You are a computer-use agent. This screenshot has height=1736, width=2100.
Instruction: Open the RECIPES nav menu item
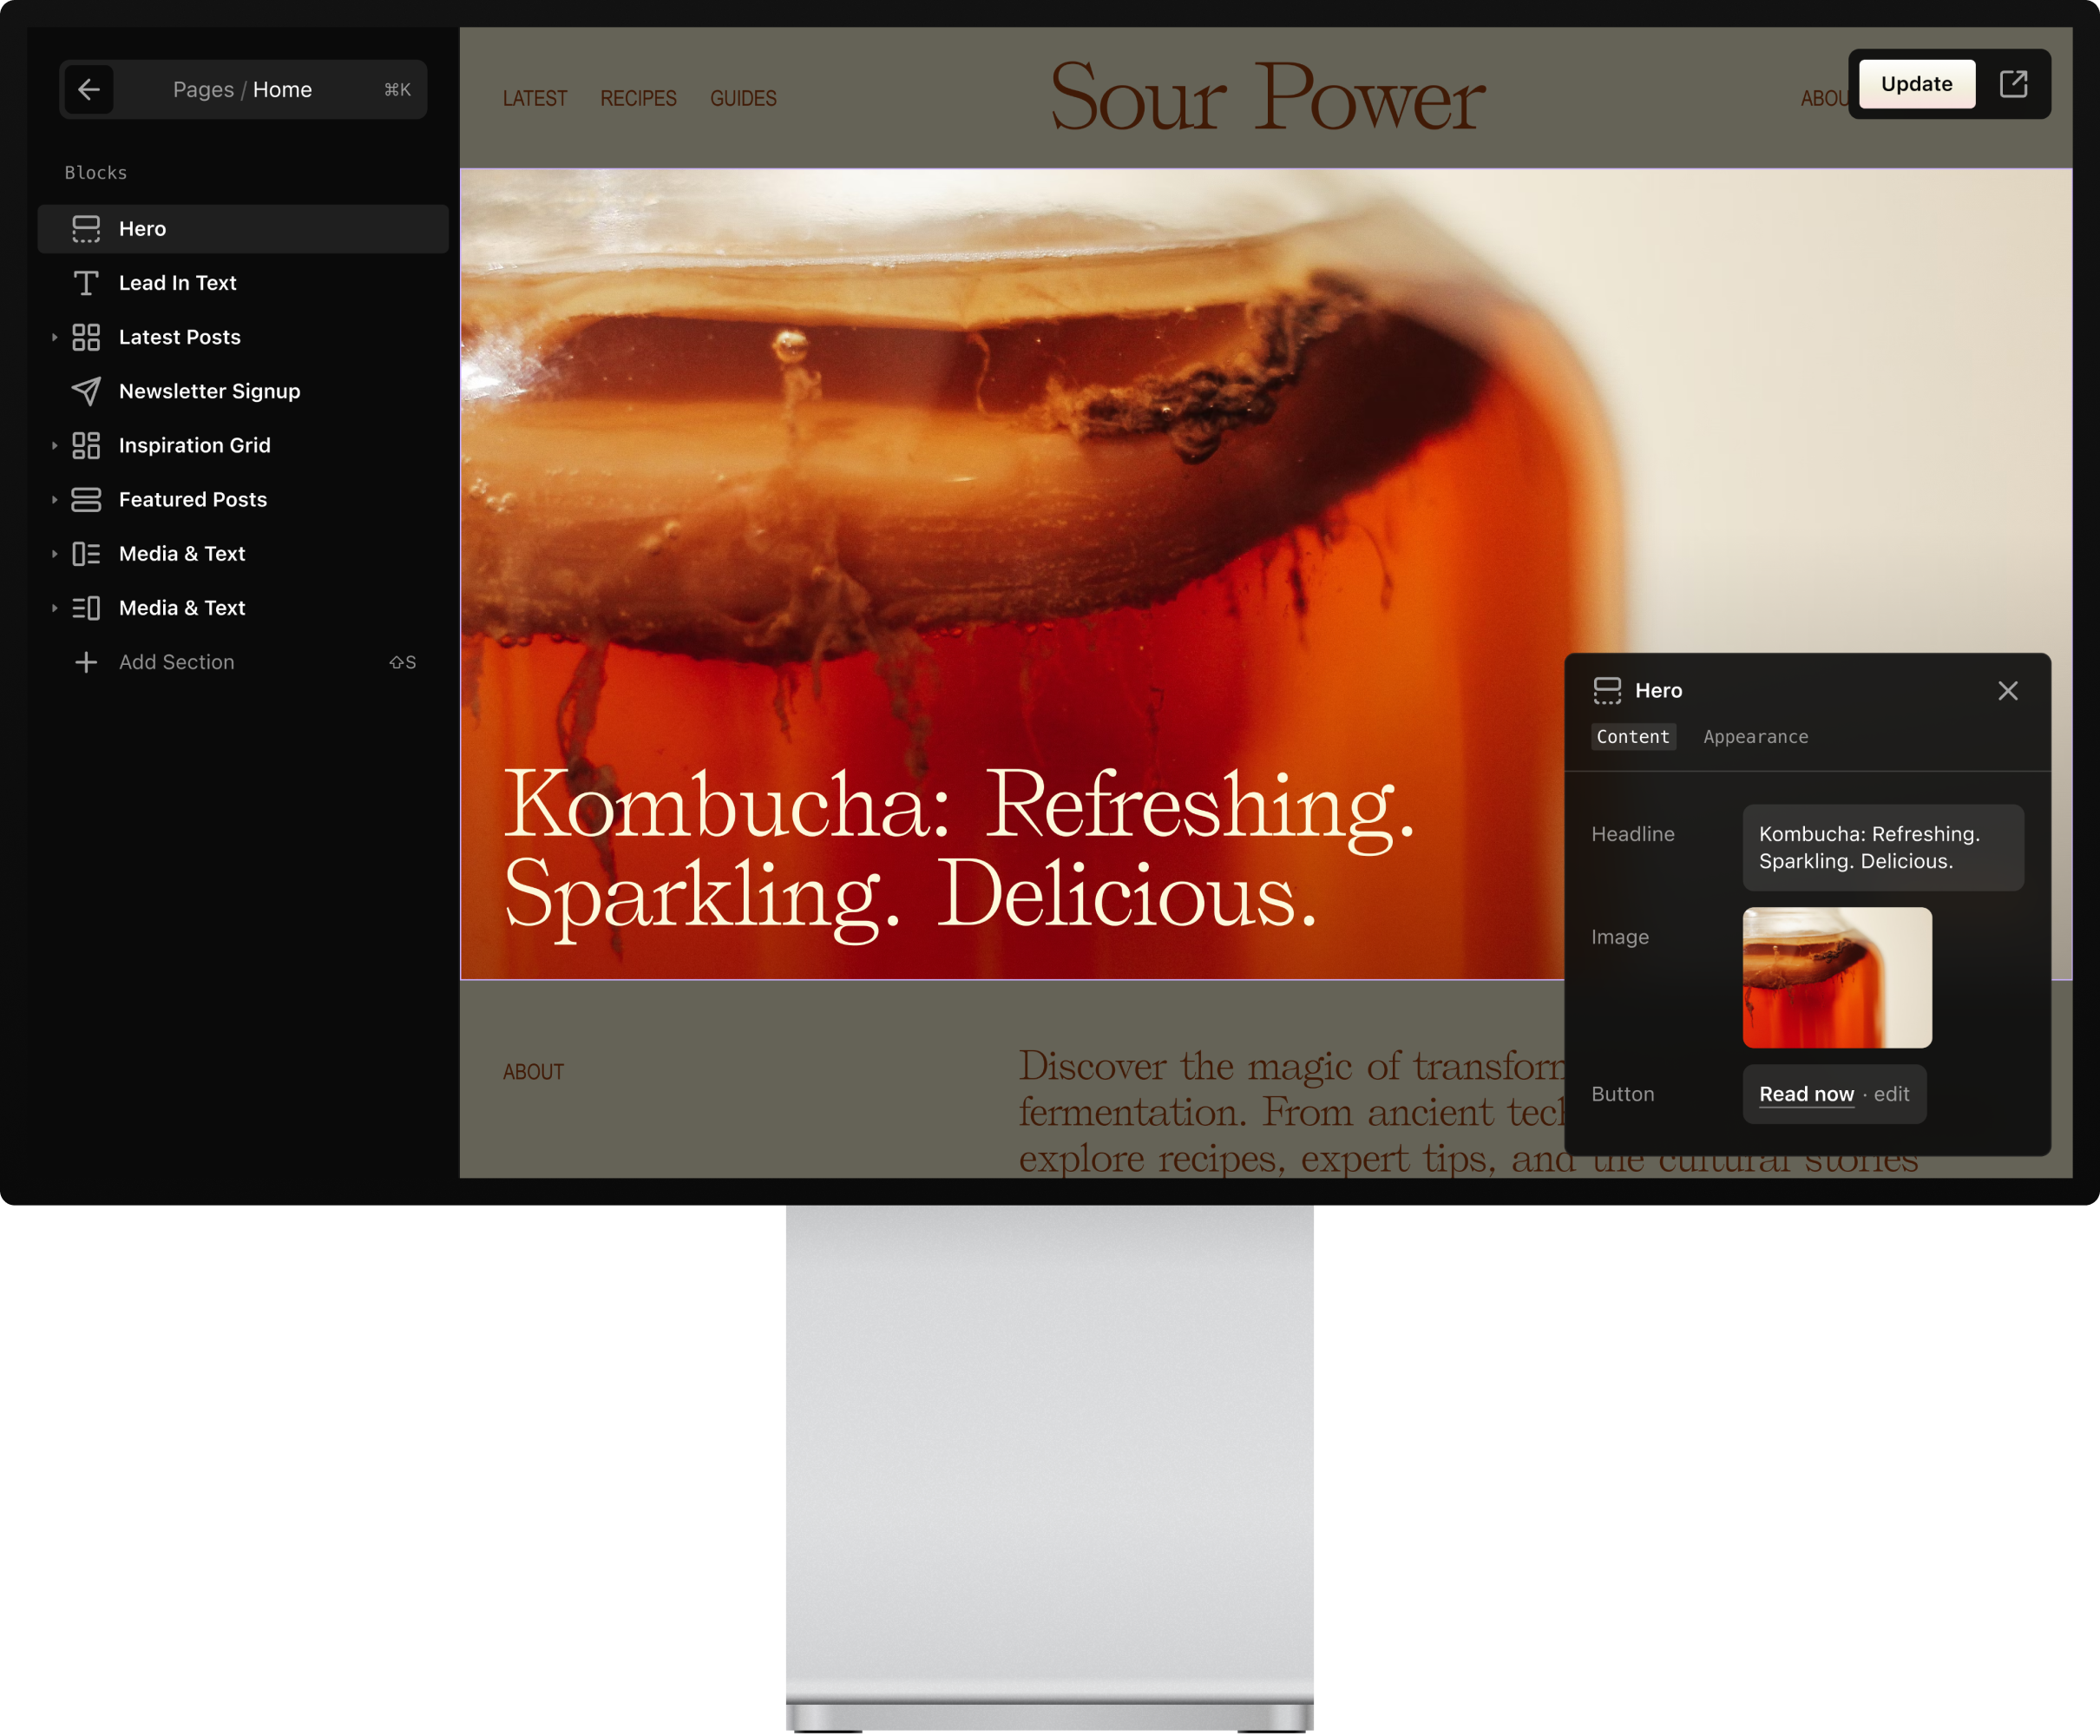pos(638,99)
